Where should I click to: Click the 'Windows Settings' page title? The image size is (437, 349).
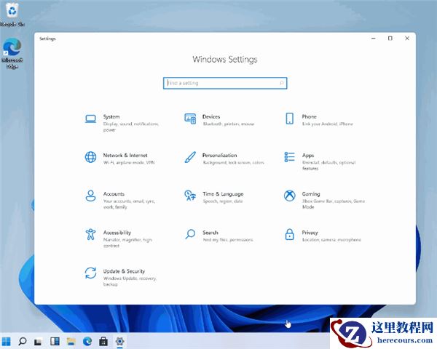[x=224, y=60]
